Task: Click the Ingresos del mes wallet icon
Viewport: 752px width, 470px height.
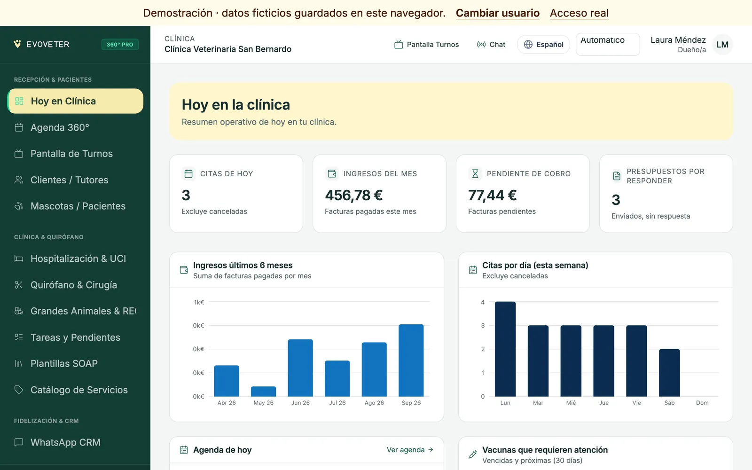Action: [x=332, y=174]
